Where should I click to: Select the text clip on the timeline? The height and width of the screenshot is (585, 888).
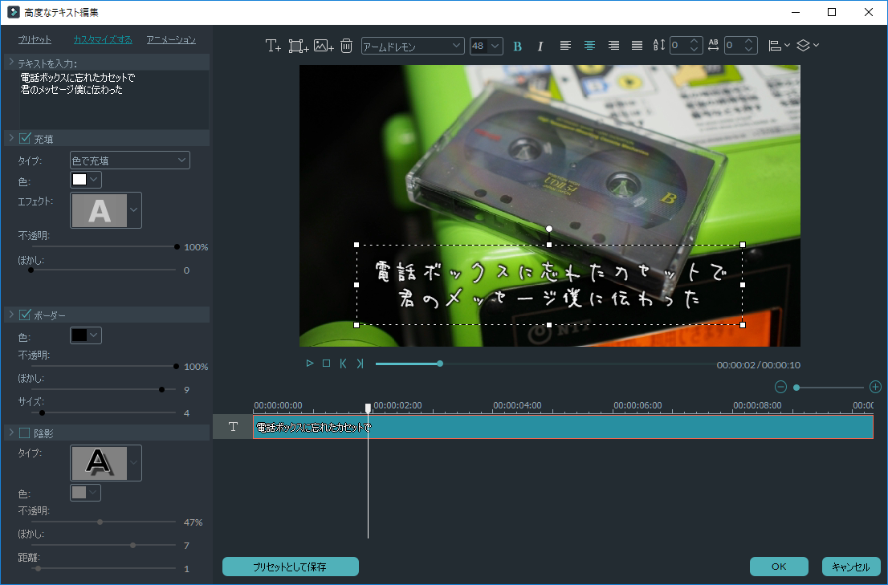point(563,427)
